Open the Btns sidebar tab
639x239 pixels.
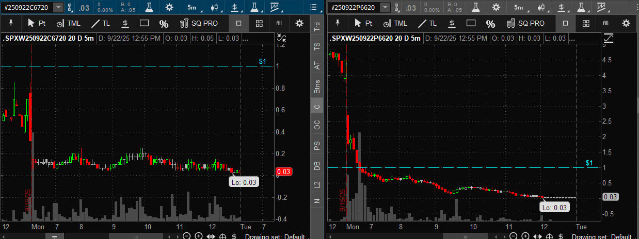(317, 86)
